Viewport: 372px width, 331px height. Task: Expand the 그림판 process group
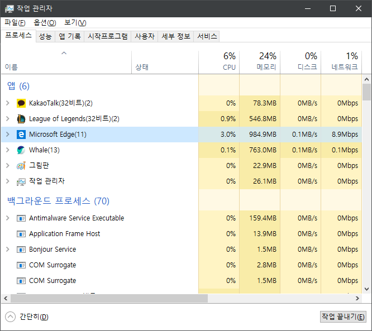point(8,166)
